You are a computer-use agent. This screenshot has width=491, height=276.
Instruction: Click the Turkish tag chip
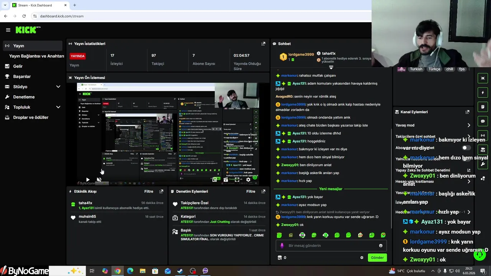click(x=416, y=69)
